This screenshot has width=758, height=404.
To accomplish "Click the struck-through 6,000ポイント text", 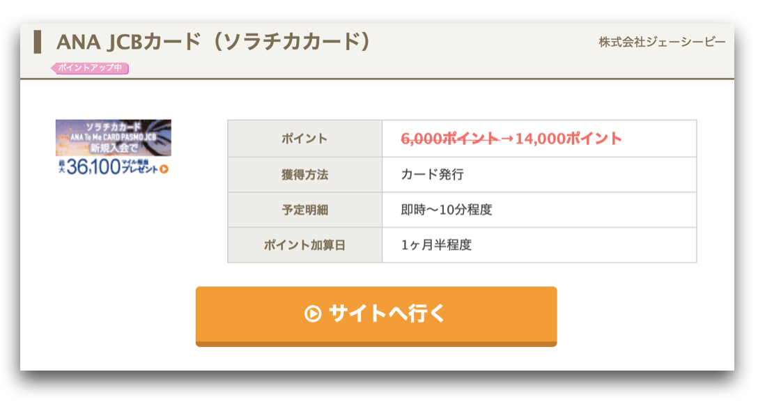I will pyautogui.click(x=449, y=139).
